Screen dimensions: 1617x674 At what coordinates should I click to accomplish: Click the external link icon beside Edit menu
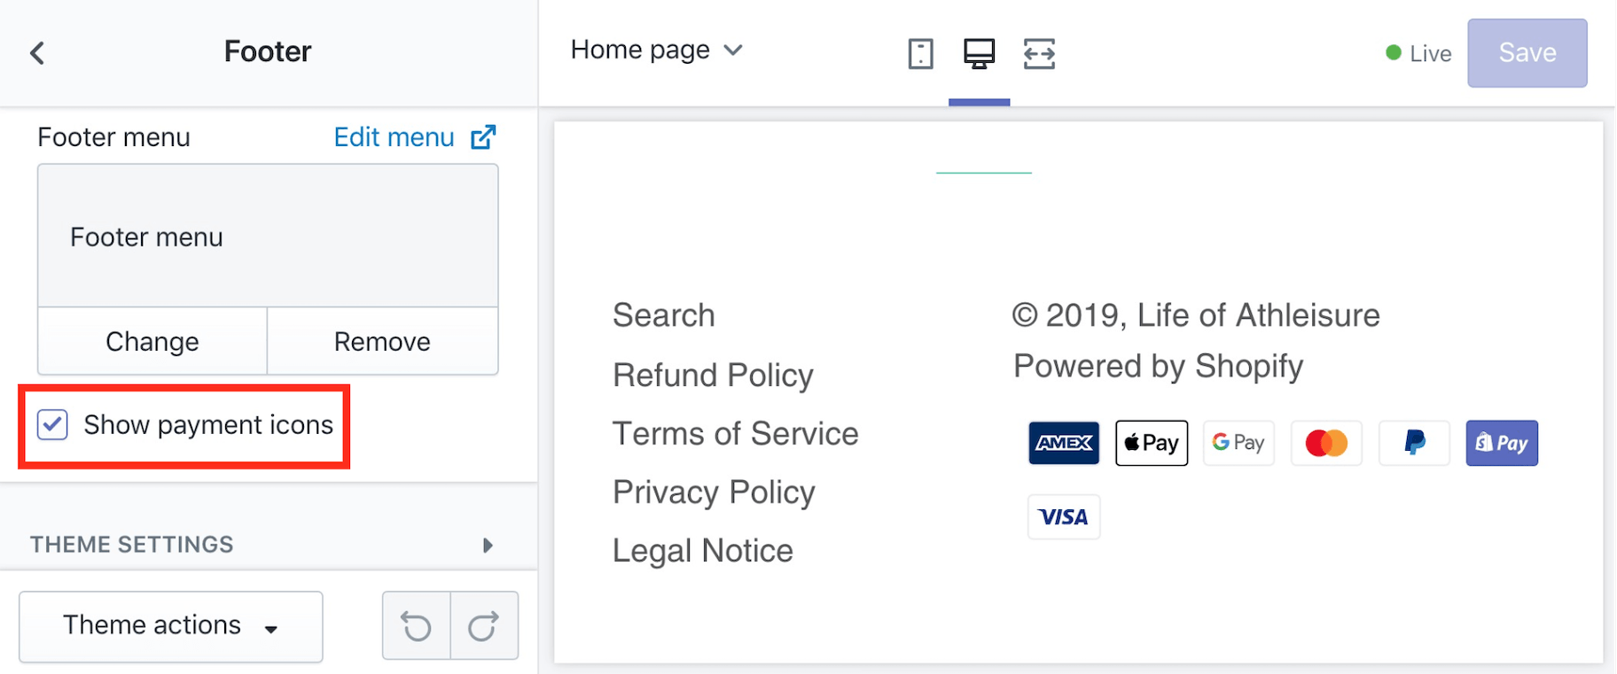483,137
